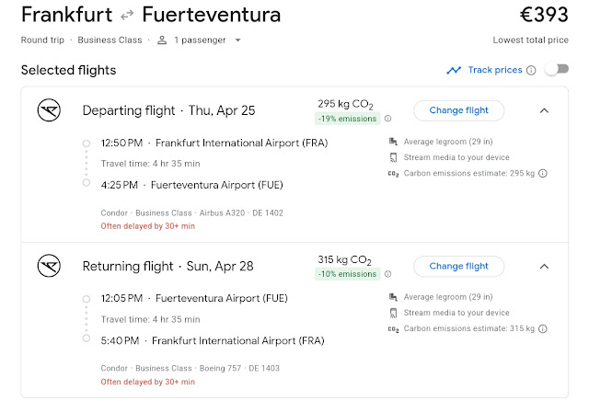Click the Track prices info icon
This screenshot has height=401, width=589.
[x=531, y=70]
